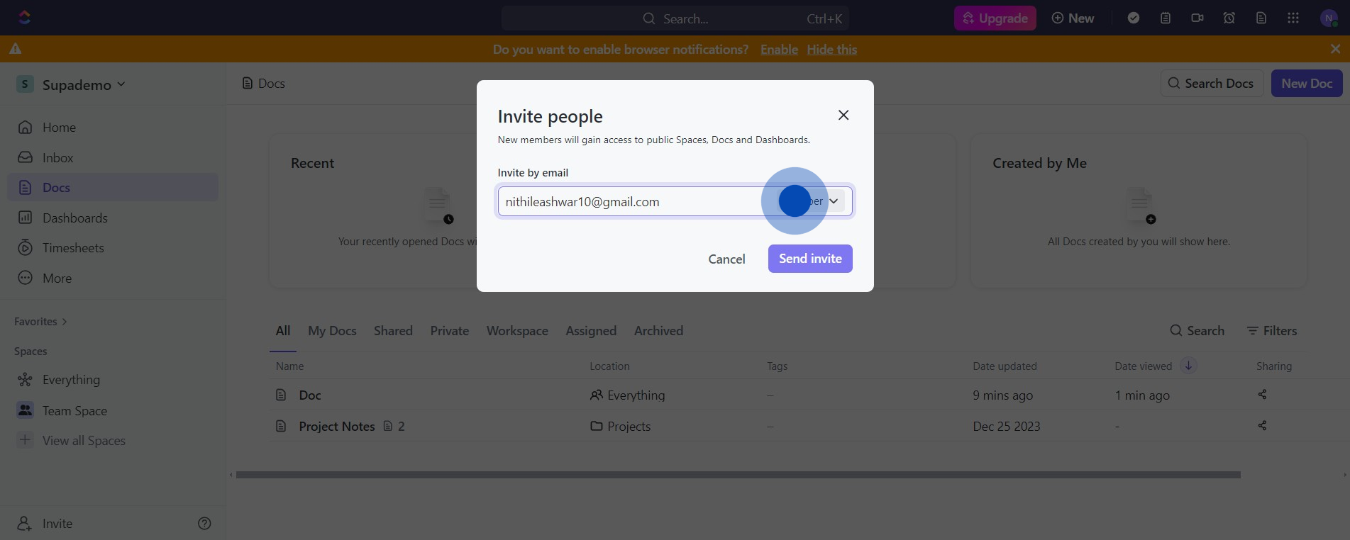1350x540 pixels.
Task: Click the user avatar in top right
Action: (1328, 18)
